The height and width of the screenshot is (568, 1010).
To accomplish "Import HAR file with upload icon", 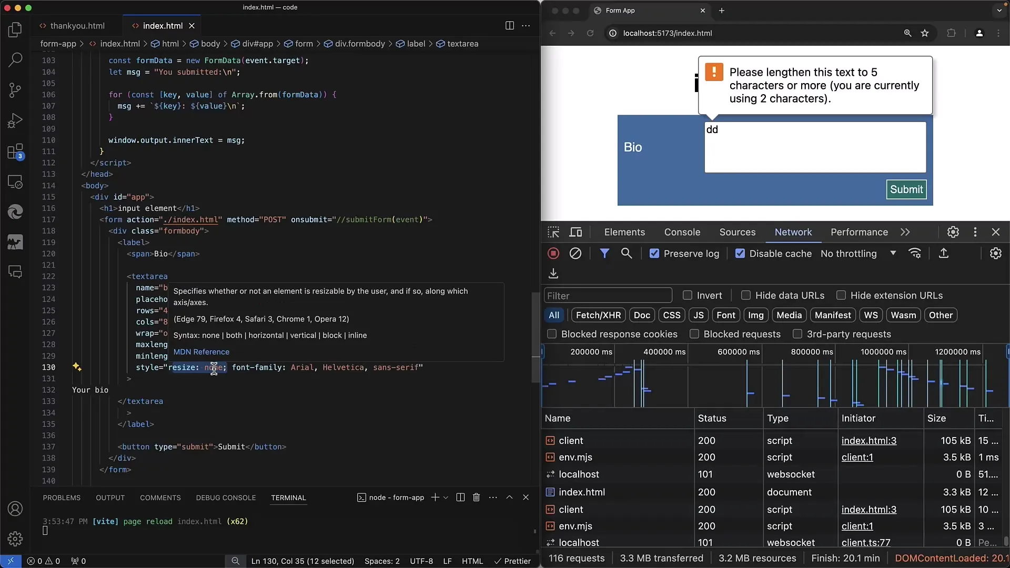I will 944,253.
